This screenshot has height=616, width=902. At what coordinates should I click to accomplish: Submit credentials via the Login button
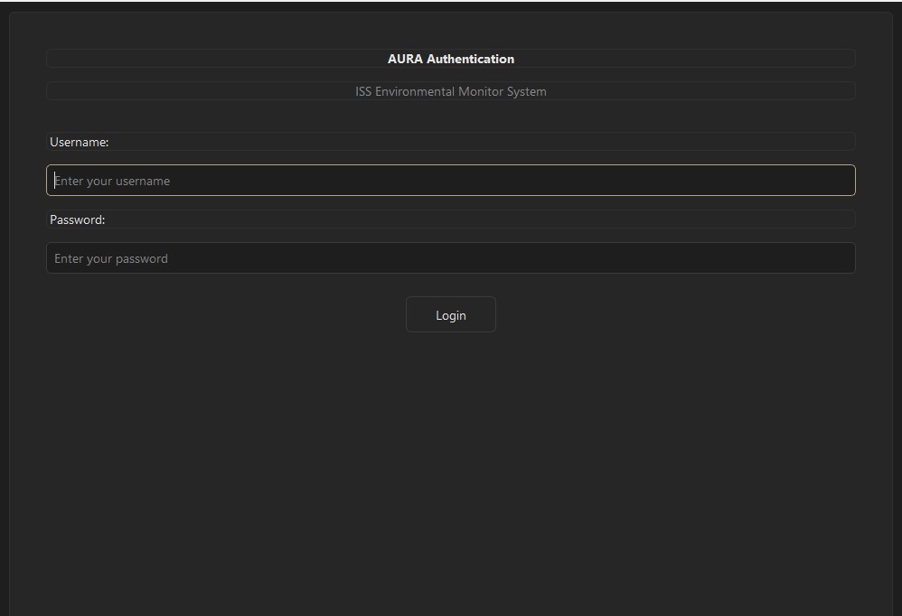450,314
